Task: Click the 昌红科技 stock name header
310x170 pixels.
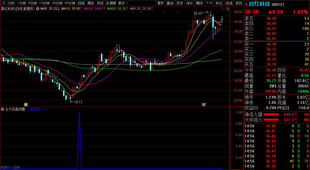Action: tap(259, 4)
